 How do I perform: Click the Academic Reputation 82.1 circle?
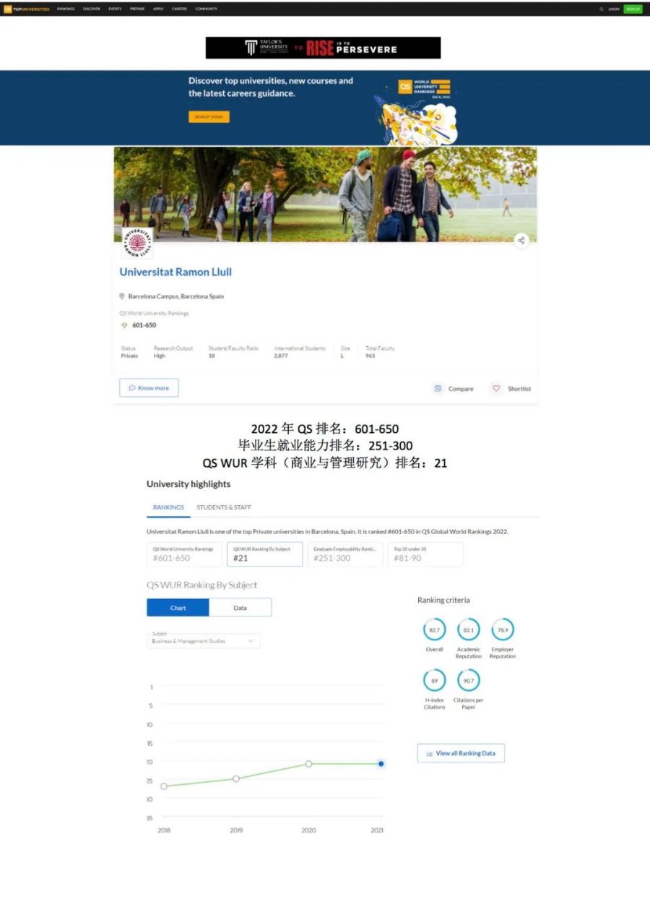(469, 629)
